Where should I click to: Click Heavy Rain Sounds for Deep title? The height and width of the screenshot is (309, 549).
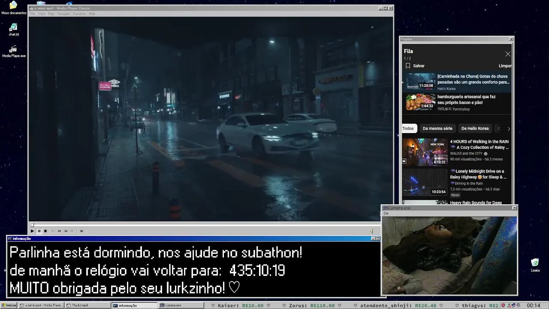476,203
